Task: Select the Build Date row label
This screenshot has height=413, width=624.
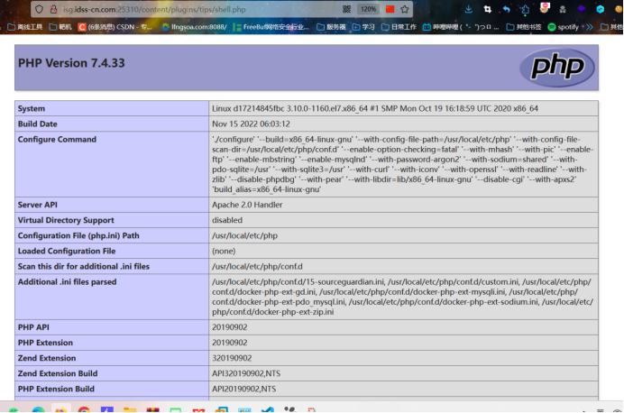Action: tap(37, 124)
